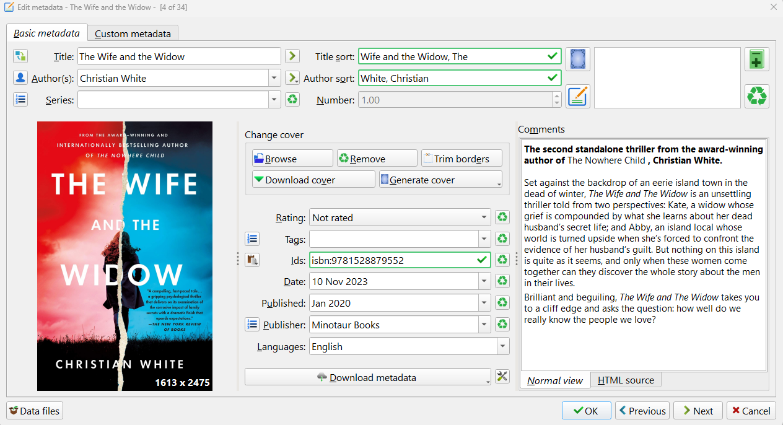Image resolution: width=783 pixels, height=425 pixels.
Task: Paste ISBN using the clipboard icon
Action: (x=252, y=260)
